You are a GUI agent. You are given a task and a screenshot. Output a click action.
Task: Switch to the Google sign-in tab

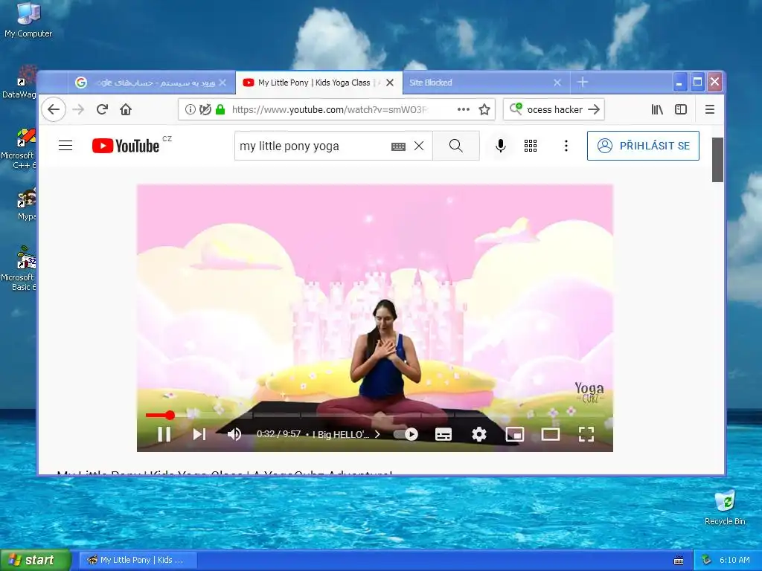click(150, 83)
